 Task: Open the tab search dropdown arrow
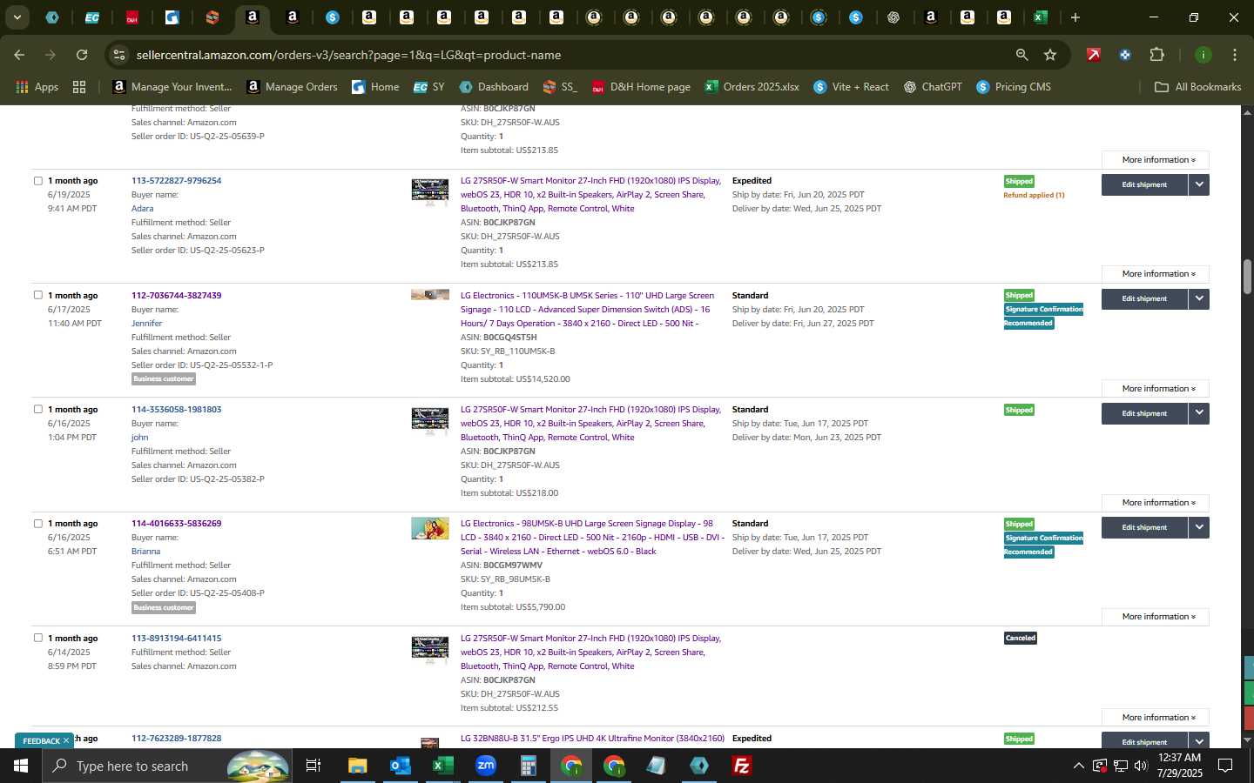point(17,17)
